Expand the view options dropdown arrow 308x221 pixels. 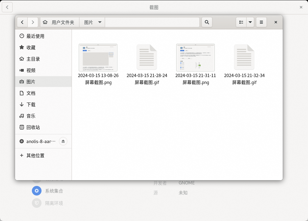[x=250, y=22]
